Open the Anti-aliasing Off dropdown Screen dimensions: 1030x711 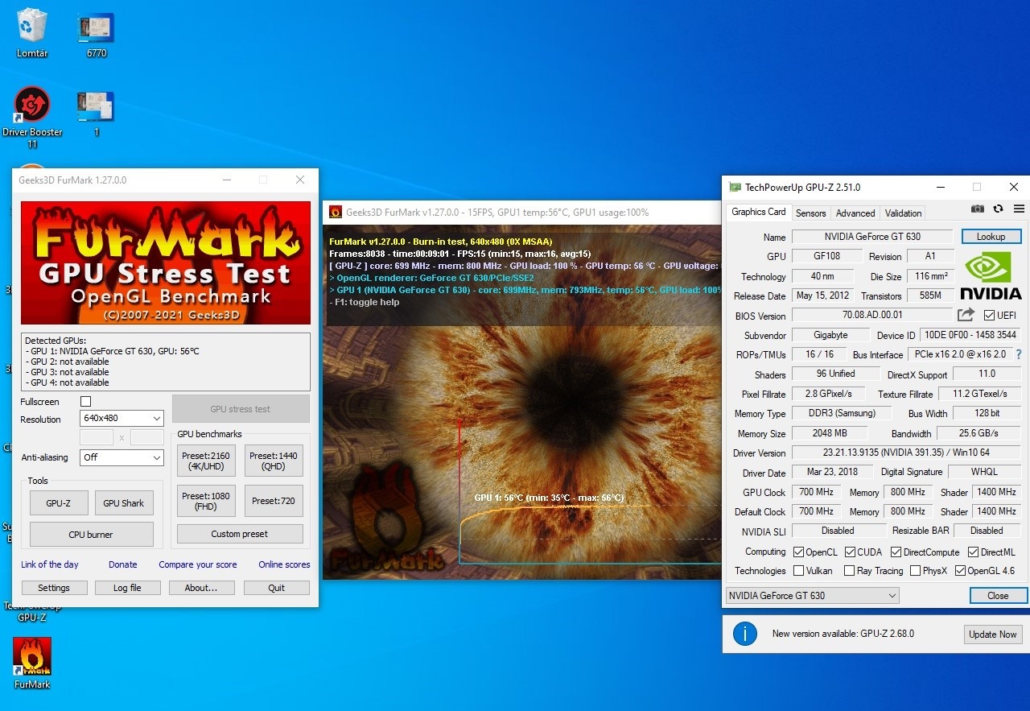(x=122, y=457)
